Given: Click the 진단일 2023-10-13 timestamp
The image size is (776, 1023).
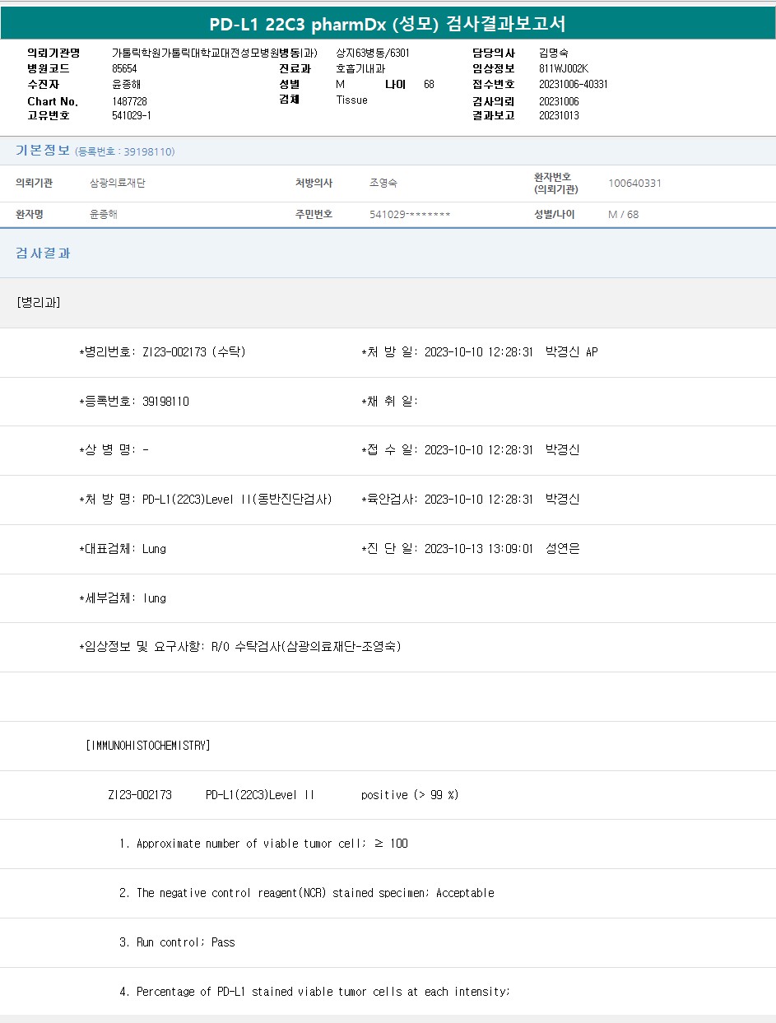Looking at the screenshot, I should [x=478, y=549].
